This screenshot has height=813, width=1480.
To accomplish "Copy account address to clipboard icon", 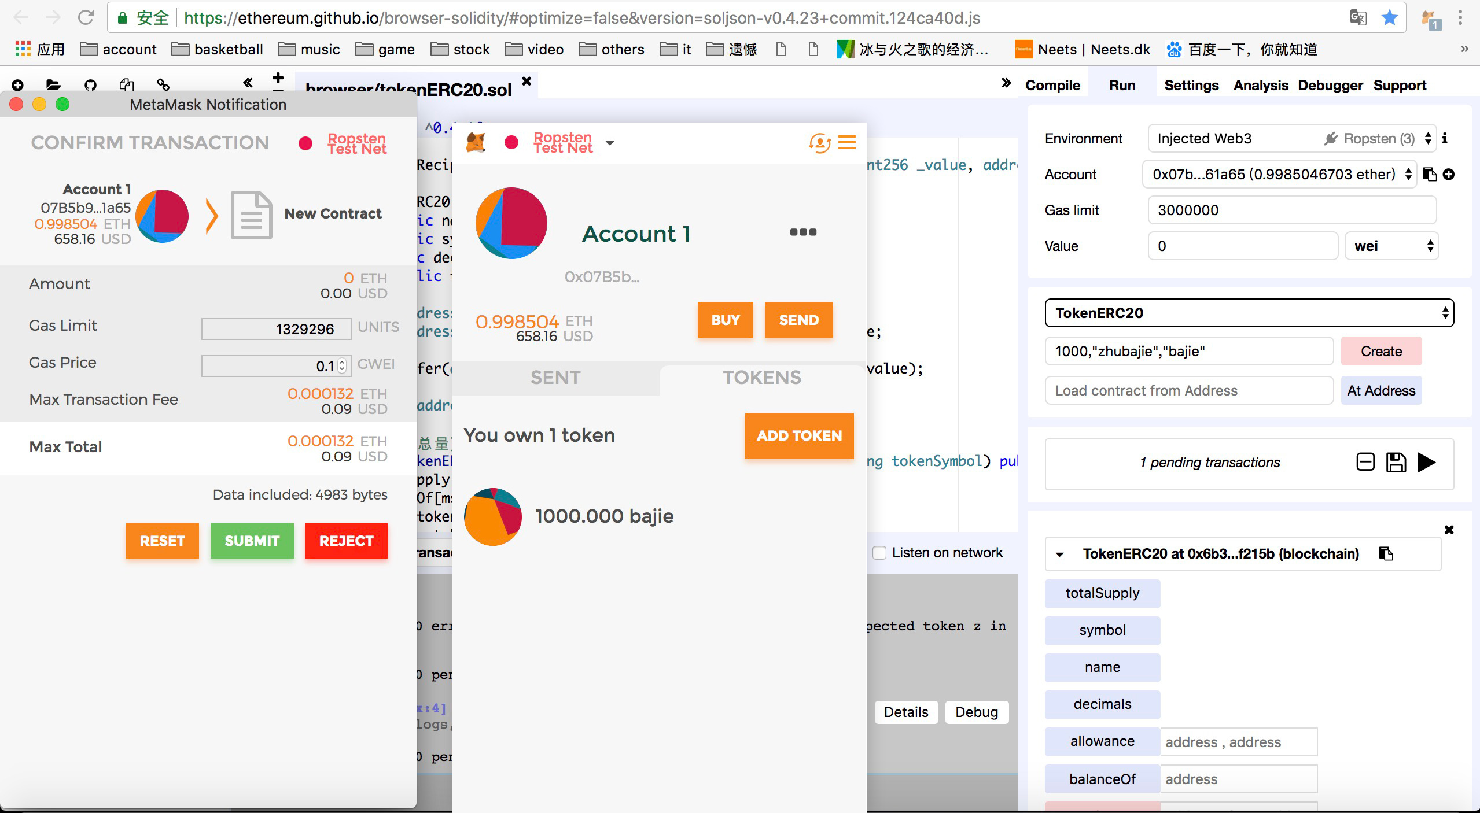I will [x=1430, y=174].
